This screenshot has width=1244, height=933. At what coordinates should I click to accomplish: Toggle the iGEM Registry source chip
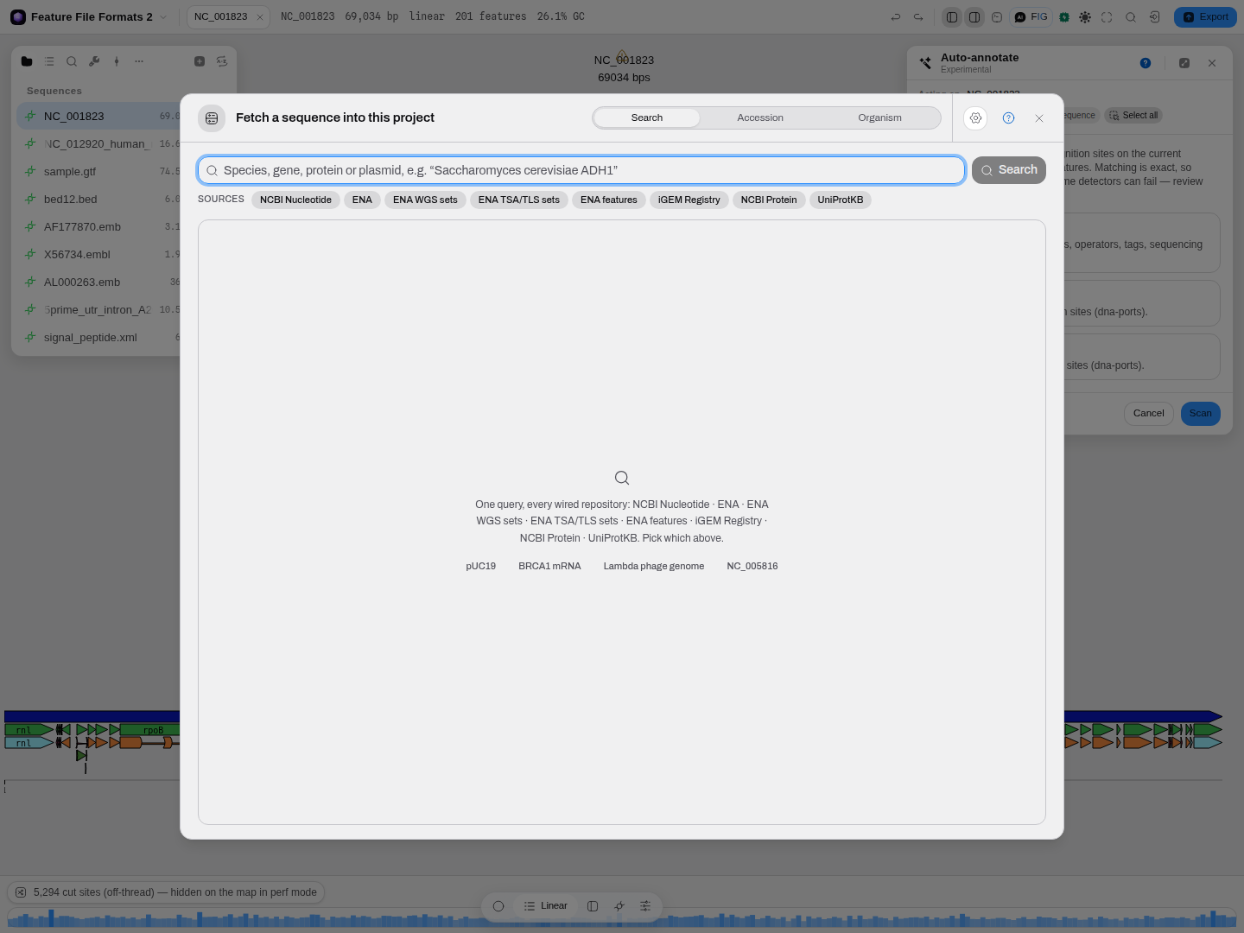click(689, 200)
